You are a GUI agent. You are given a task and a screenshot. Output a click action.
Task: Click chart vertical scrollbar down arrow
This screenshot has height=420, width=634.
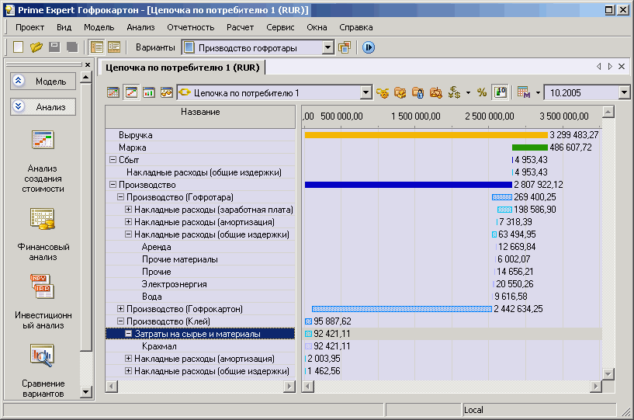(x=608, y=374)
